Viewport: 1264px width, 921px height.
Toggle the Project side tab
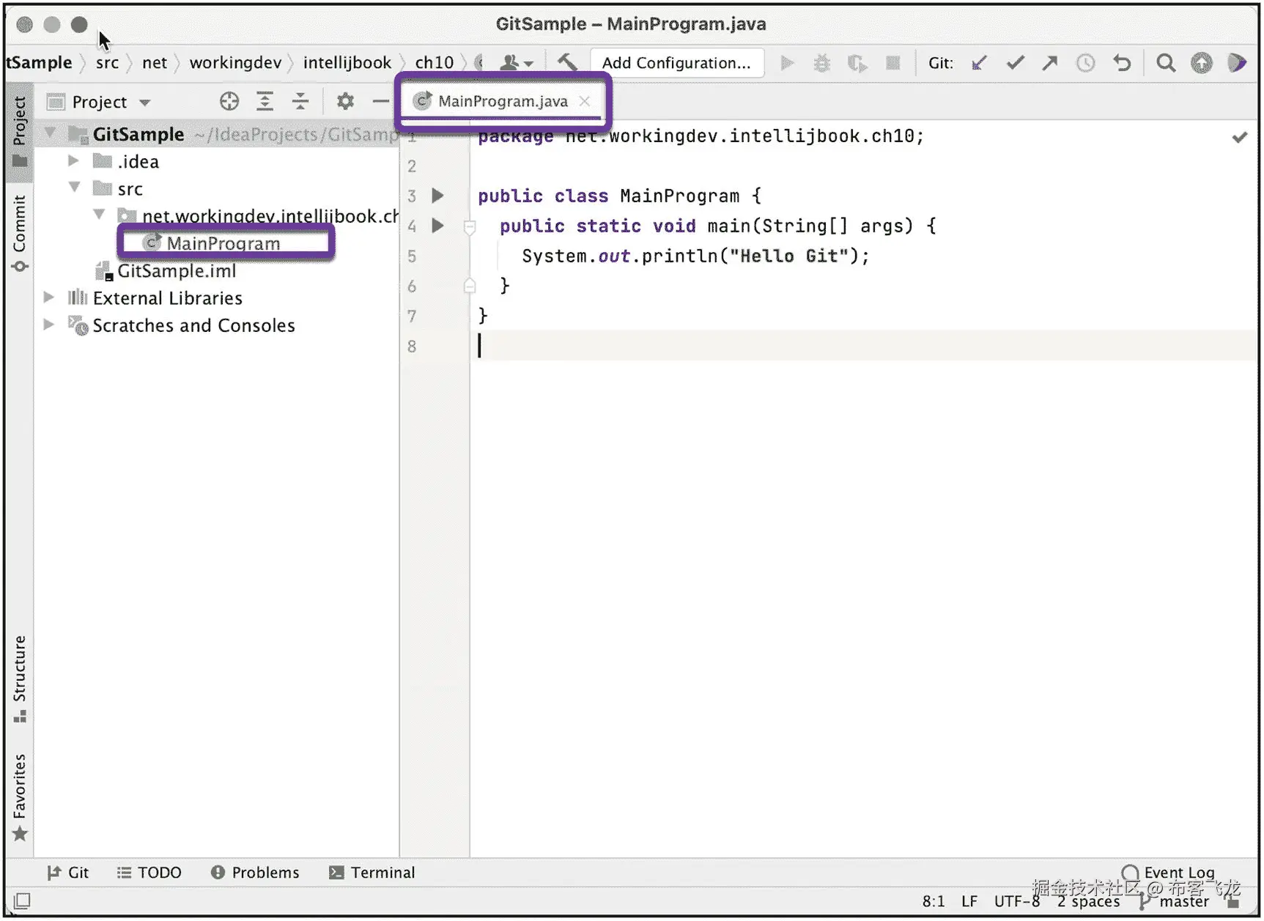[19, 130]
